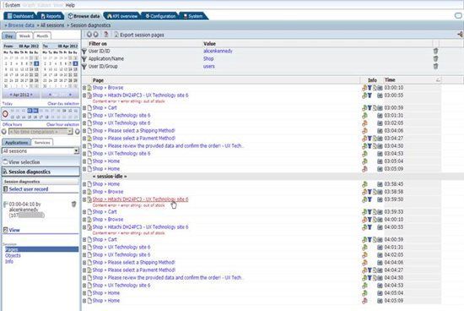The image size is (464, 311).
Task: Delete the User ID/ID filter with its trash icon
Action: pyautogui.click(x=435, y=51)
